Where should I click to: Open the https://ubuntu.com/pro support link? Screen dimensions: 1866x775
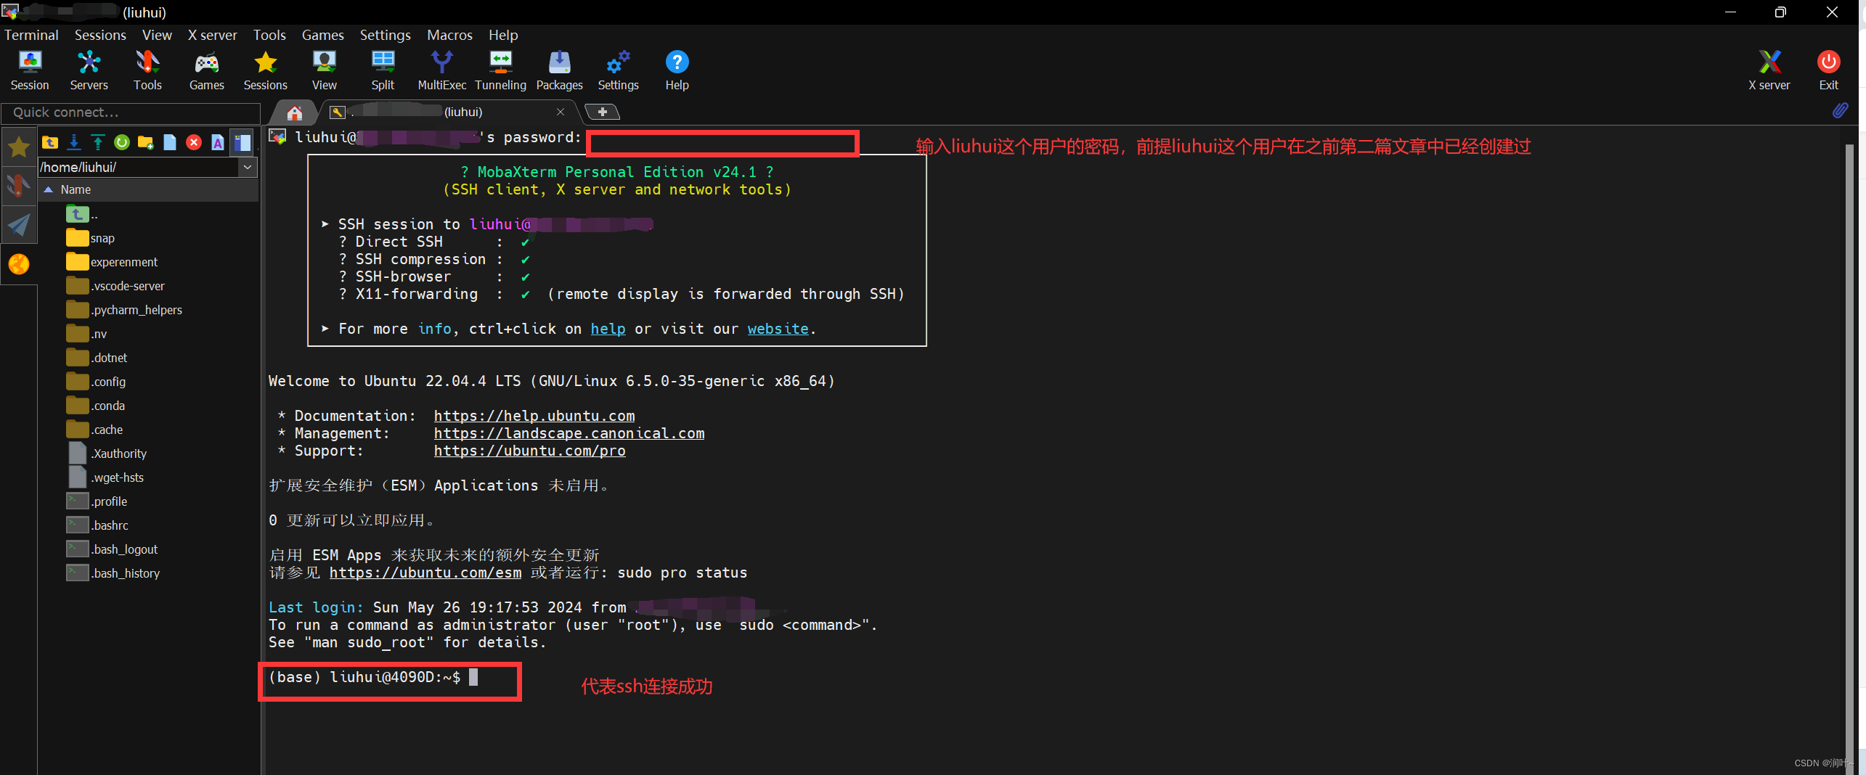[x=530, y=451]
